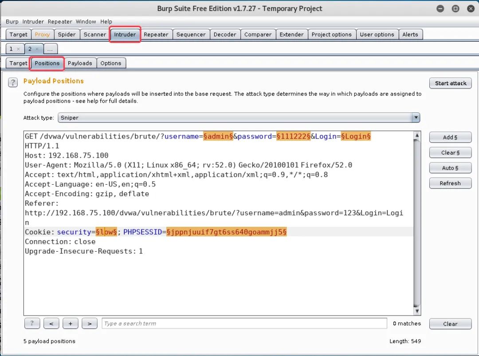Screen dimensions: 479x356
Task: Click the Start attack button
Action: coord(450,83)
